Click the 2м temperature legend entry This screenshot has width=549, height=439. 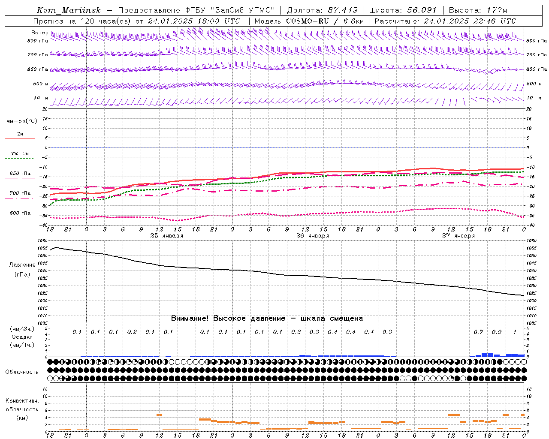point(20,134)
